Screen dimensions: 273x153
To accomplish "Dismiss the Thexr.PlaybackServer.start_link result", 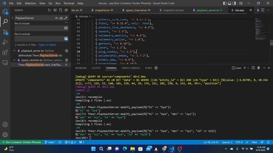I will [66, 65].
